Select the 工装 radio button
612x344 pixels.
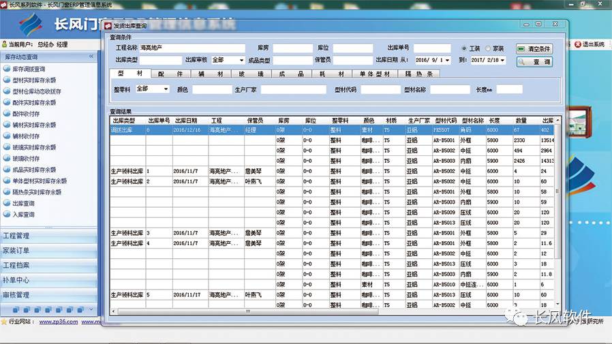(464, 49)
